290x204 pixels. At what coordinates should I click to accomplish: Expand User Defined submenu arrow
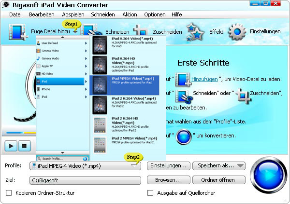coord(86,43)
